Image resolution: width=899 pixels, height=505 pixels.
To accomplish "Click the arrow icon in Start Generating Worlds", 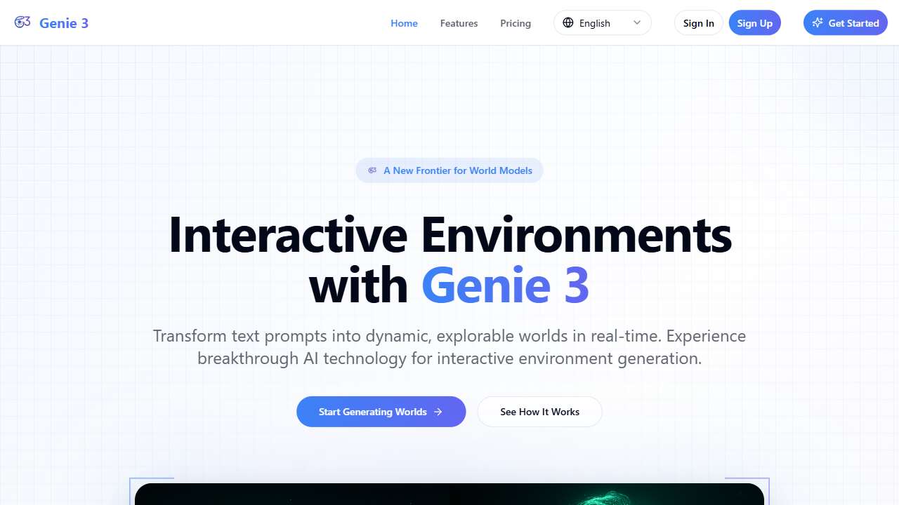I will coord(439,412).
